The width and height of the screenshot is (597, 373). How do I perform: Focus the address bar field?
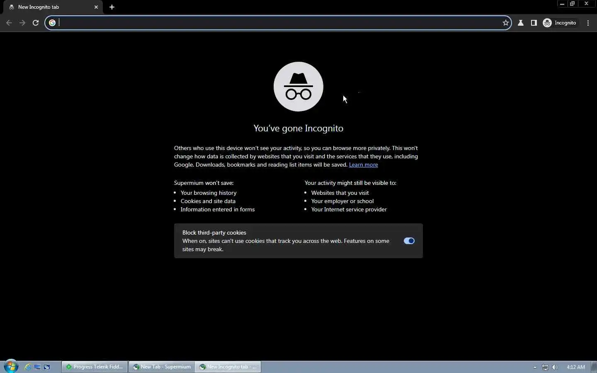[278, 23]
